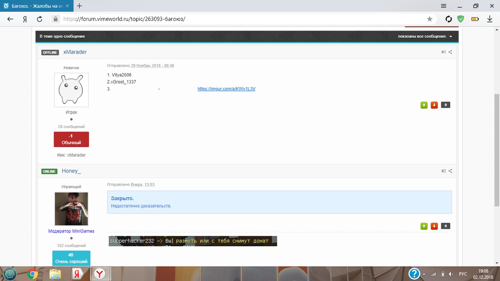Click the post date Вчера, 13:03

(x=143, y=185)
